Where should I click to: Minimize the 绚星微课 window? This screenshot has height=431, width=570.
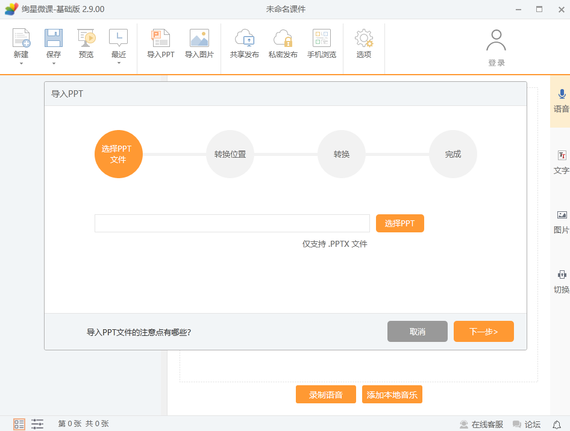click(x=518, y=10)
